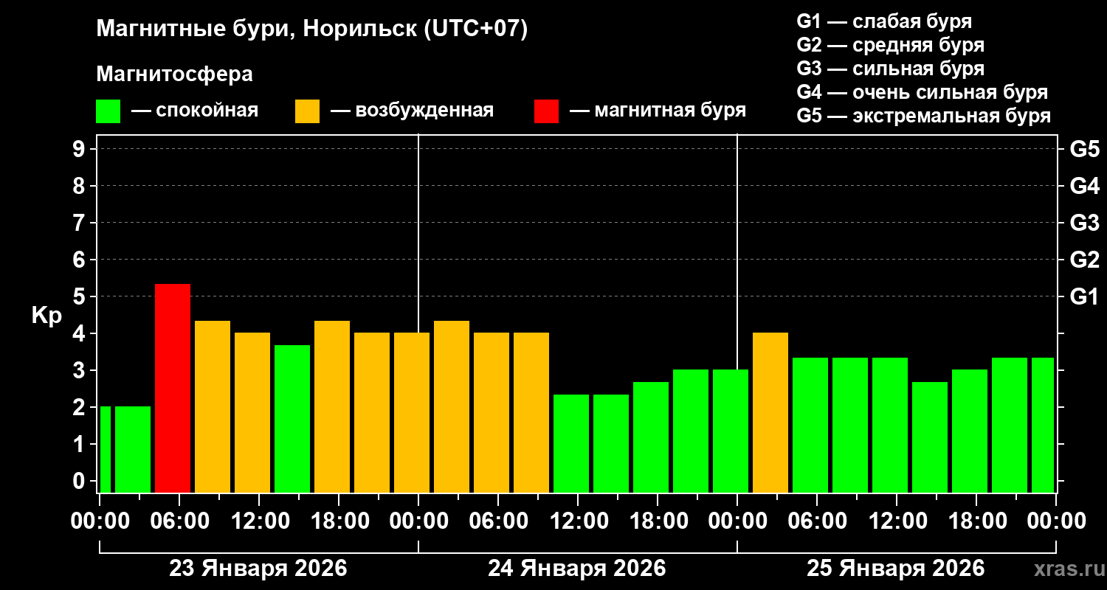Click the orange 'возбужденная' legend swatch

(307, 111)
